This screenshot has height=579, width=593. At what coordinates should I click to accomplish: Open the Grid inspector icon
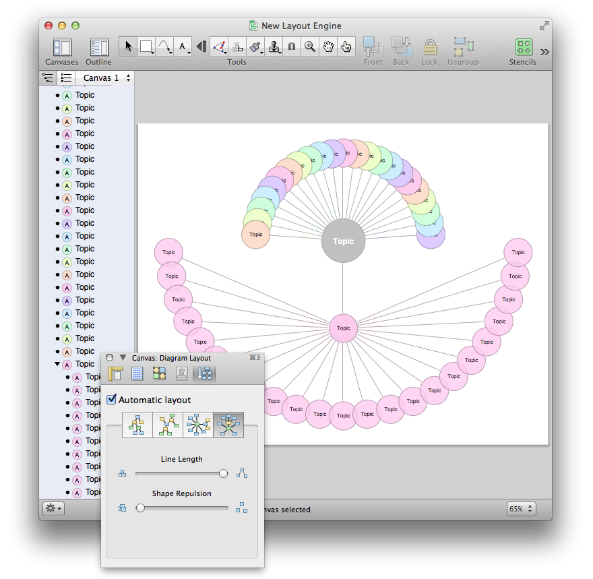click(137, 373)
